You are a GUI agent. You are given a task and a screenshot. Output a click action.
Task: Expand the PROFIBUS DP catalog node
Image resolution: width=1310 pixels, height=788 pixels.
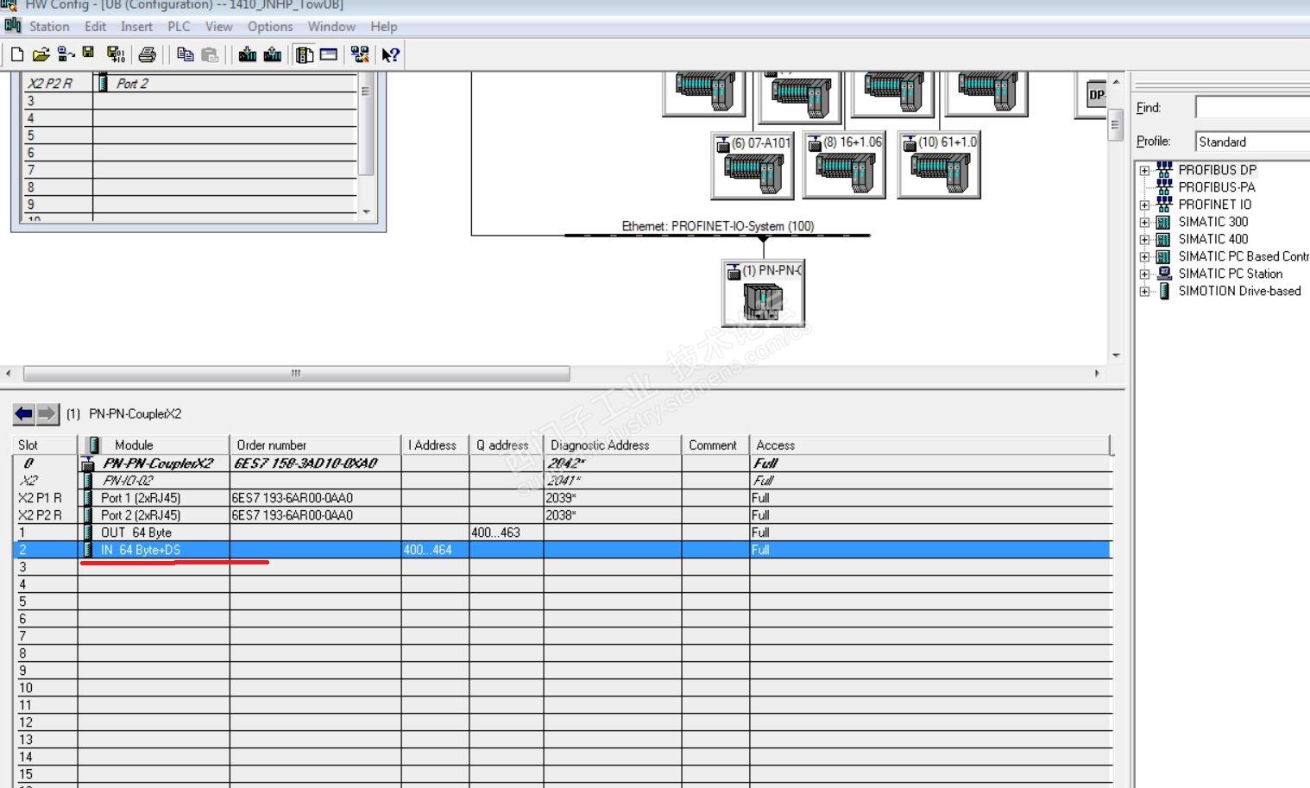[1145, 170]
